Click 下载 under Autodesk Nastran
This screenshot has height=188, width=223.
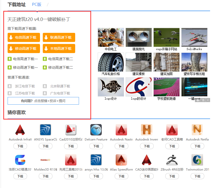121,146
